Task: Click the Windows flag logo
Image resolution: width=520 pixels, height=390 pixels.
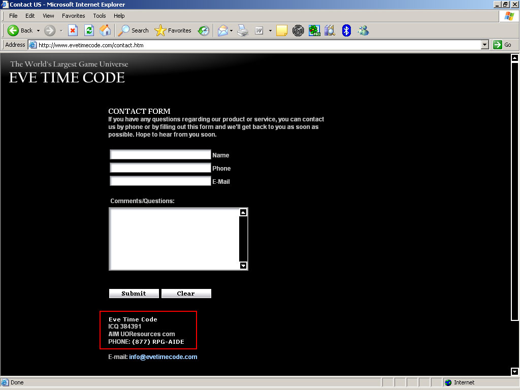Action: tap(509, 16)
